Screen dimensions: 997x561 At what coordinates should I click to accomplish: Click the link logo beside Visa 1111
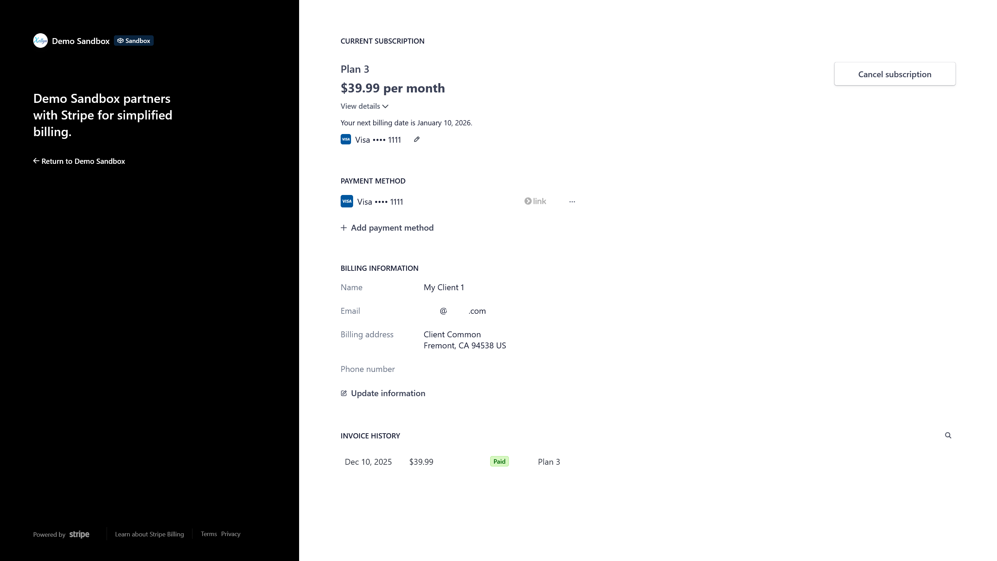click(x=535, y=201)
